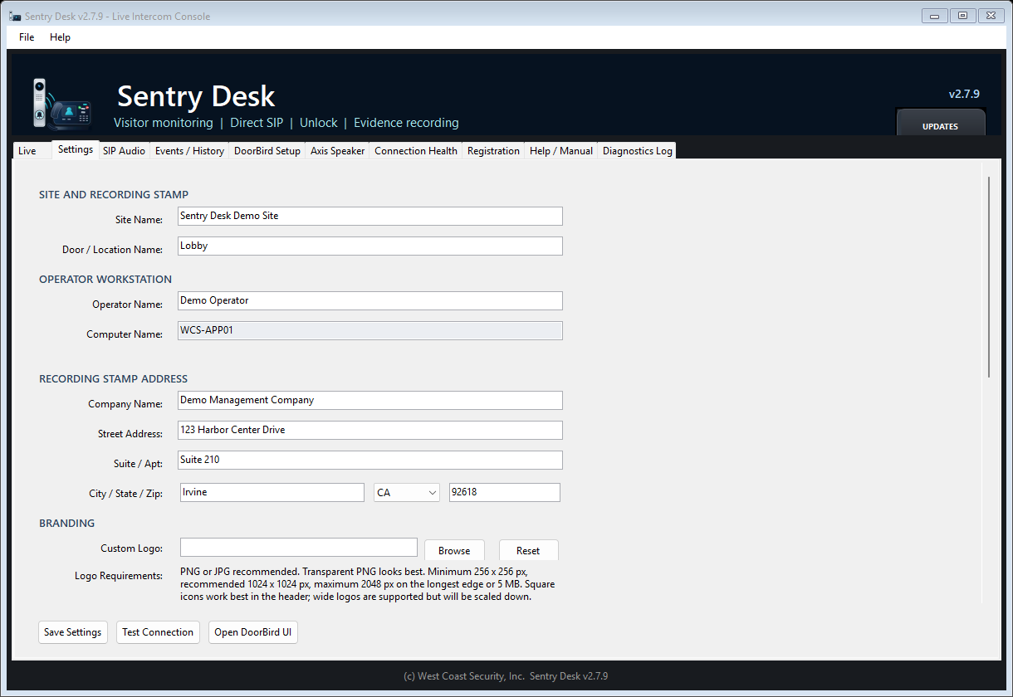Click the app icon in title bar
The image size is (1013, 697).
15,17
